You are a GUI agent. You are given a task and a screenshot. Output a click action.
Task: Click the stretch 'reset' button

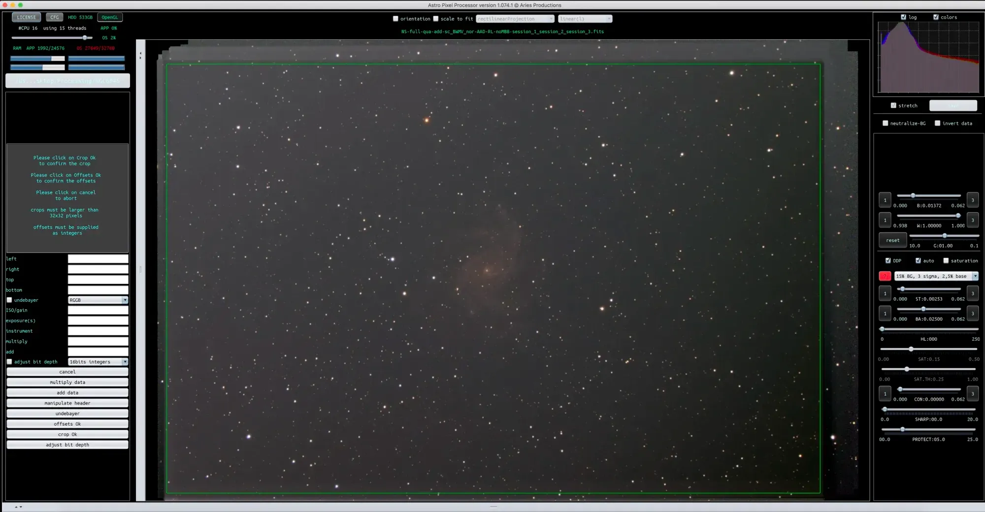(892, 240)
